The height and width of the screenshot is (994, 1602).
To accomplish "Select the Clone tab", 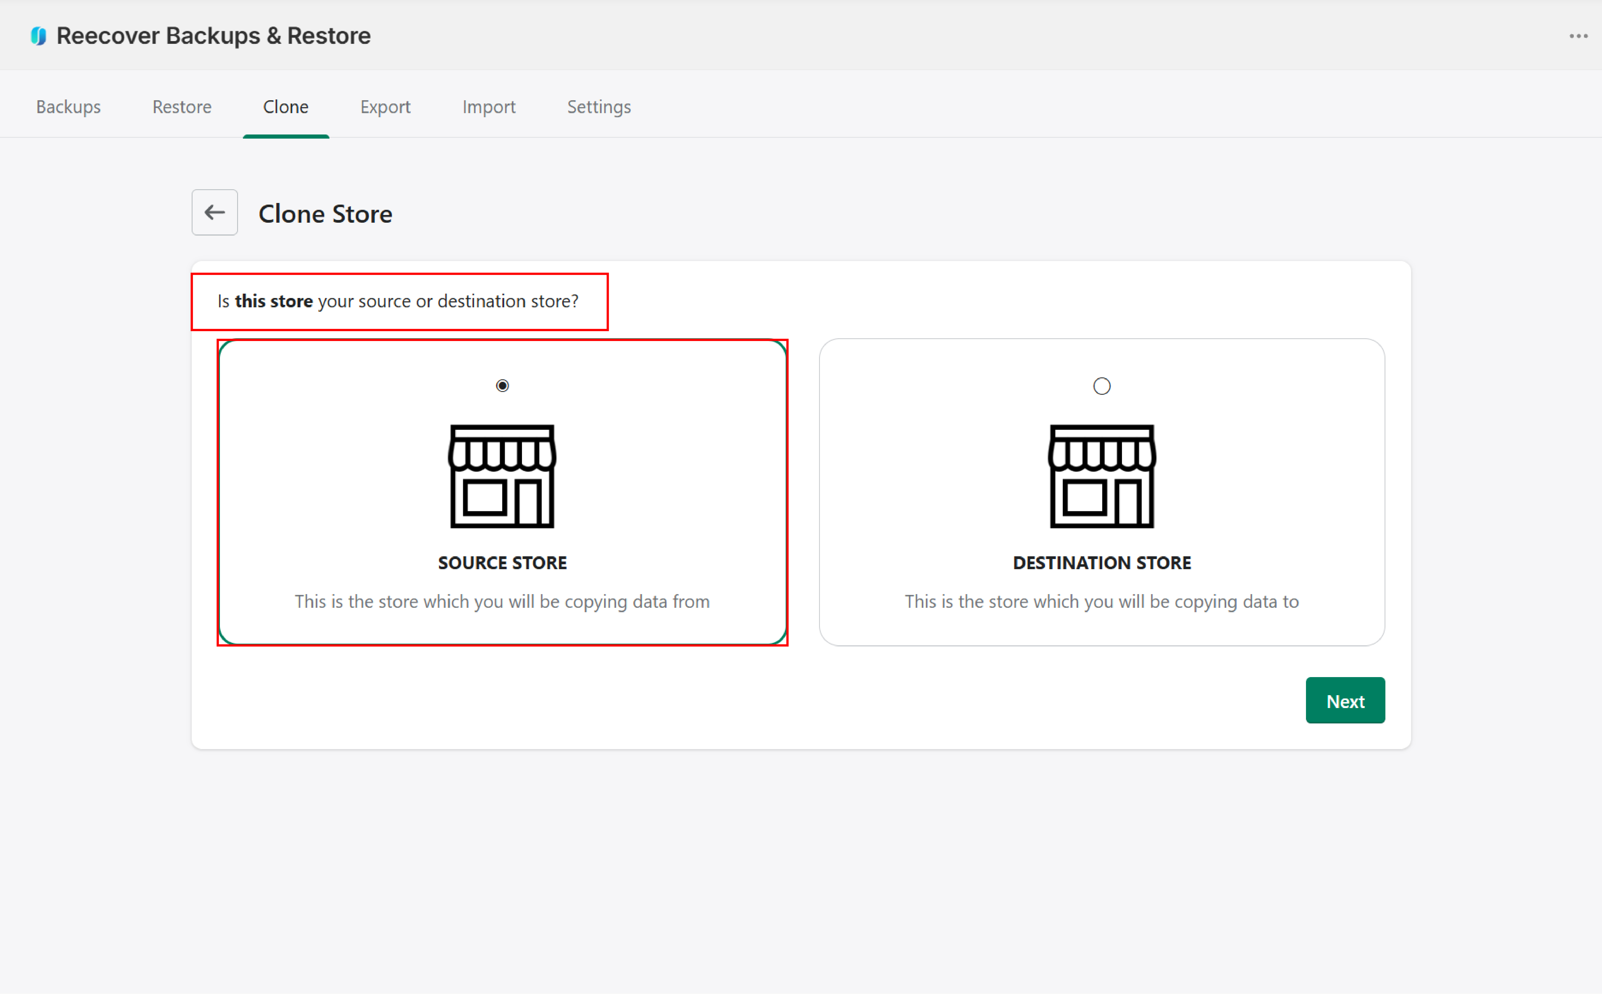I will tap(286, 107).
